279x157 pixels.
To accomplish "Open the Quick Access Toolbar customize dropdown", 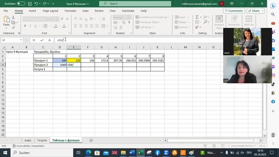I will tap(53, 4).
